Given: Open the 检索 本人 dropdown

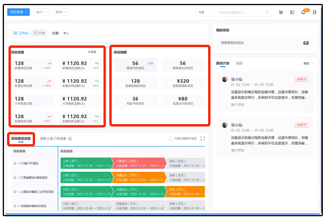Looking at the screenshot, I should [x=89, y=33].
